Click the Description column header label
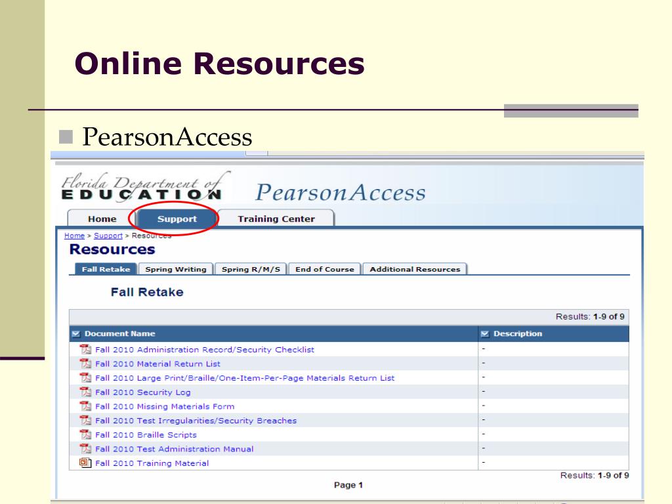Screen dimensions: 672x504 click(x=517, y=333)
